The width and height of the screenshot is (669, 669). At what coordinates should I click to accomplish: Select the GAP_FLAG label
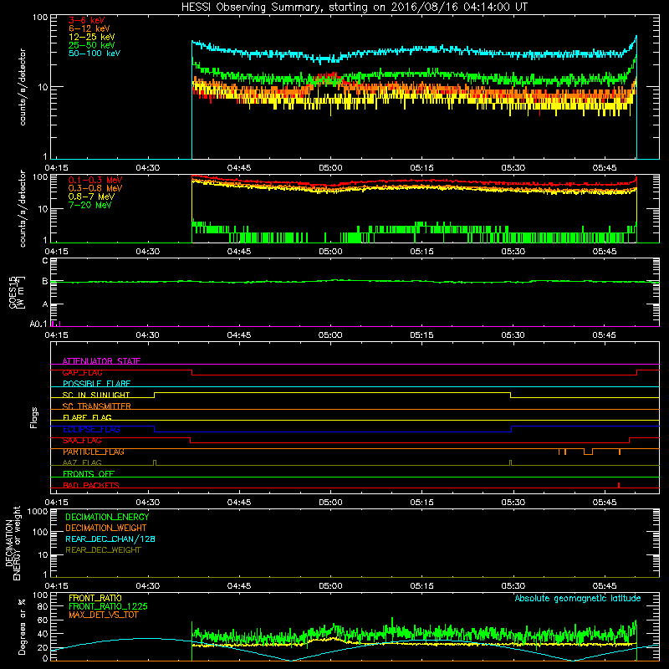point(82,372)
